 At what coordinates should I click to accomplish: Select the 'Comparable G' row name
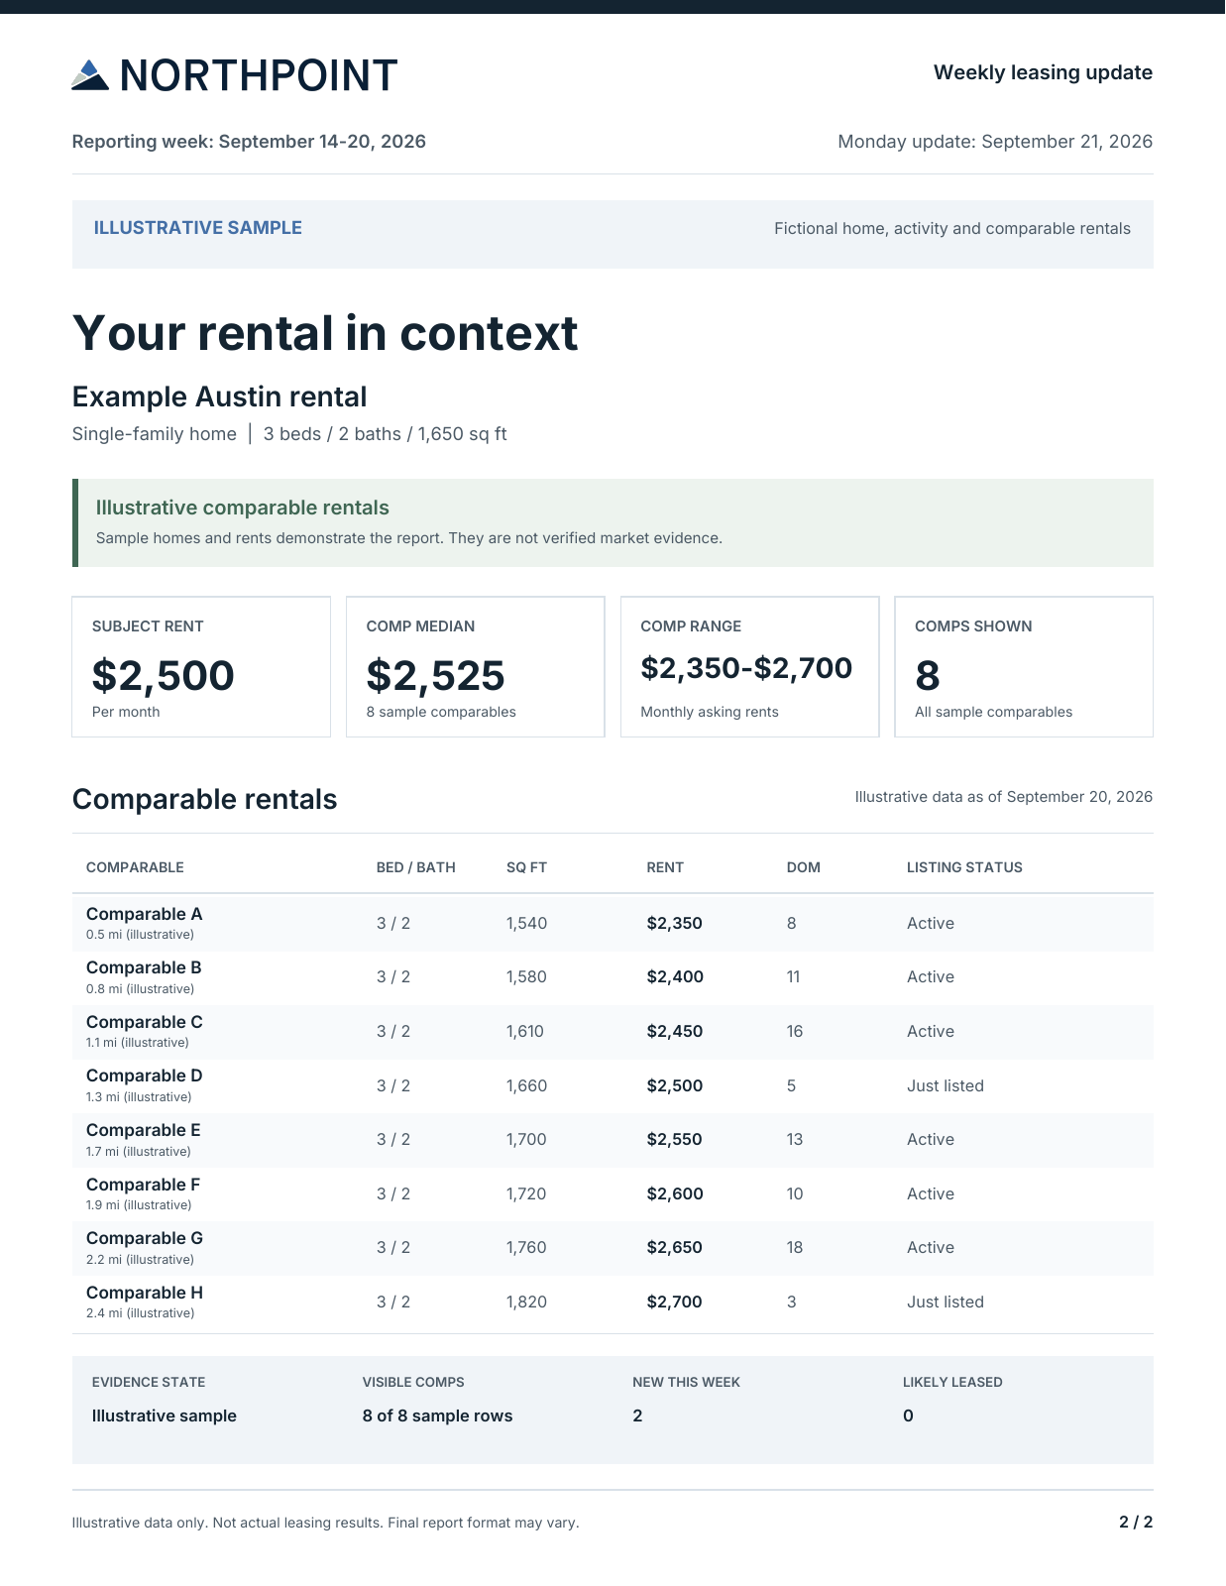click(145, 1238)
